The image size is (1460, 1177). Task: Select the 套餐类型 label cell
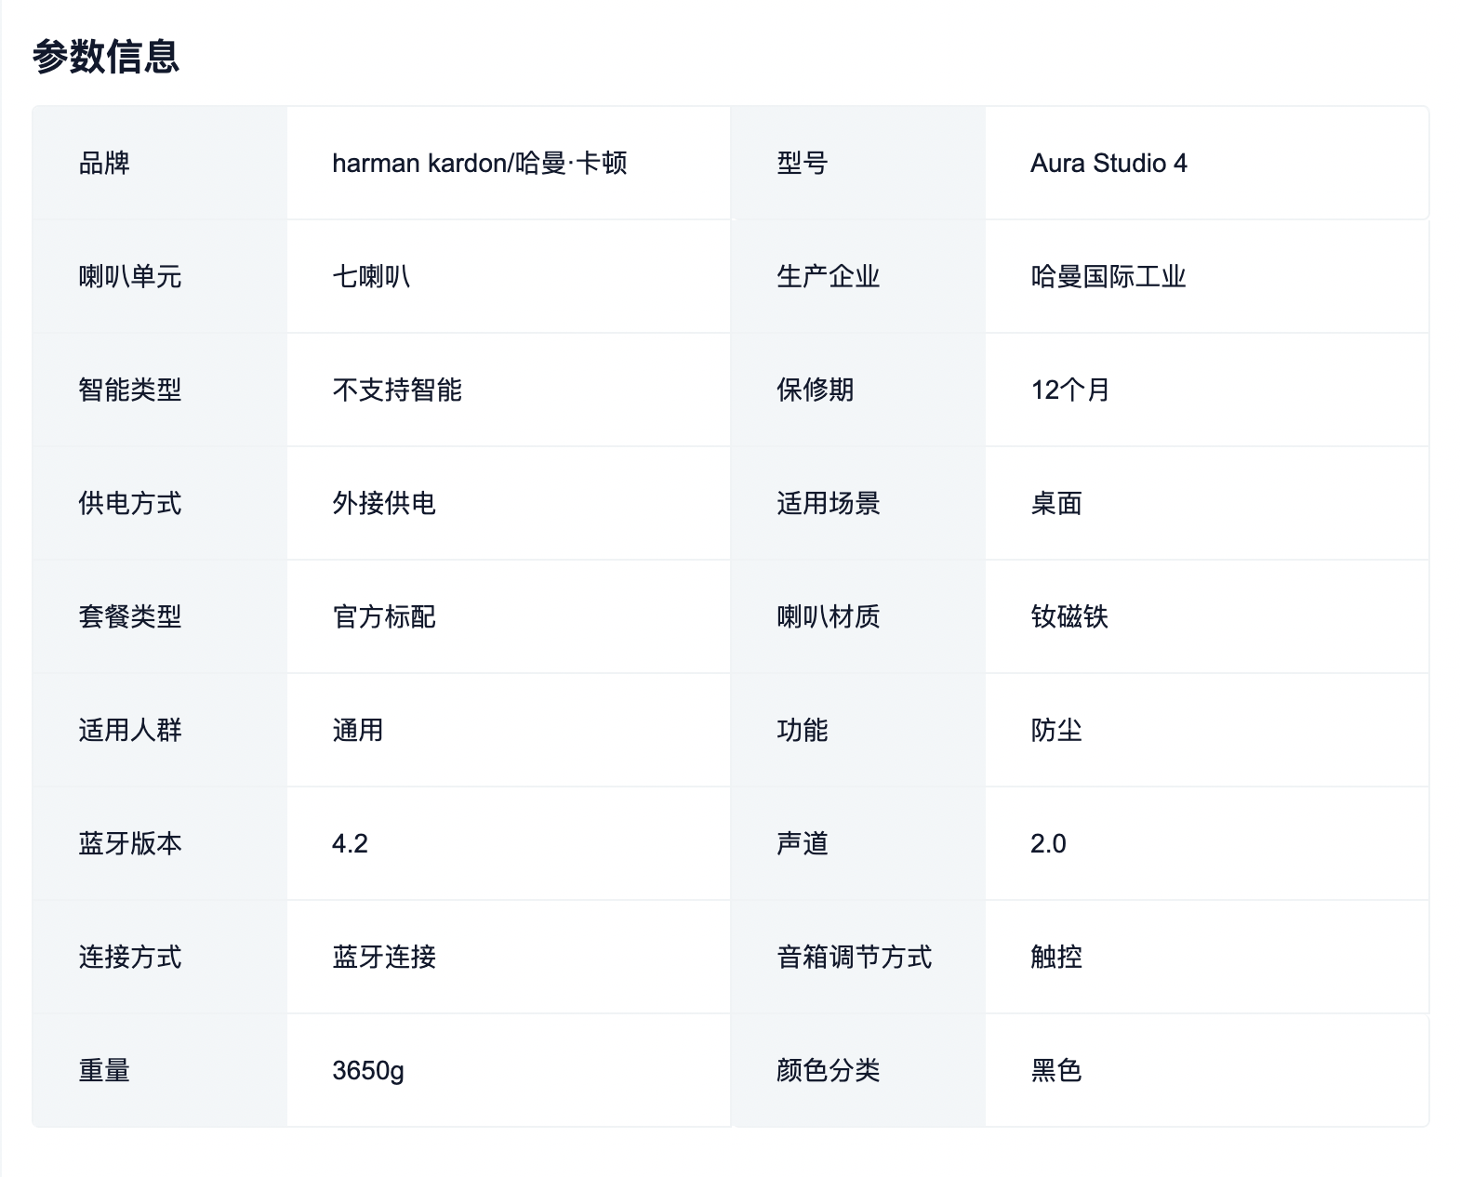[160, 617]
